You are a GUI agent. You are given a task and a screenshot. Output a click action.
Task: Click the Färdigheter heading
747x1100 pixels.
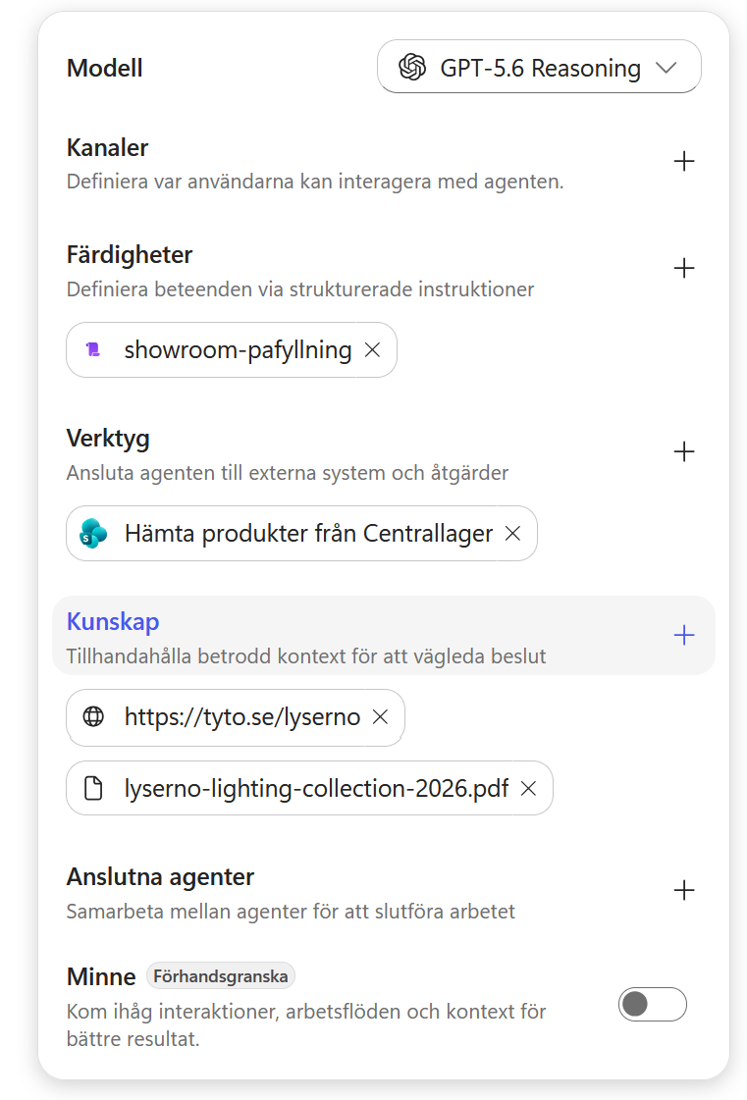[130, 255]
